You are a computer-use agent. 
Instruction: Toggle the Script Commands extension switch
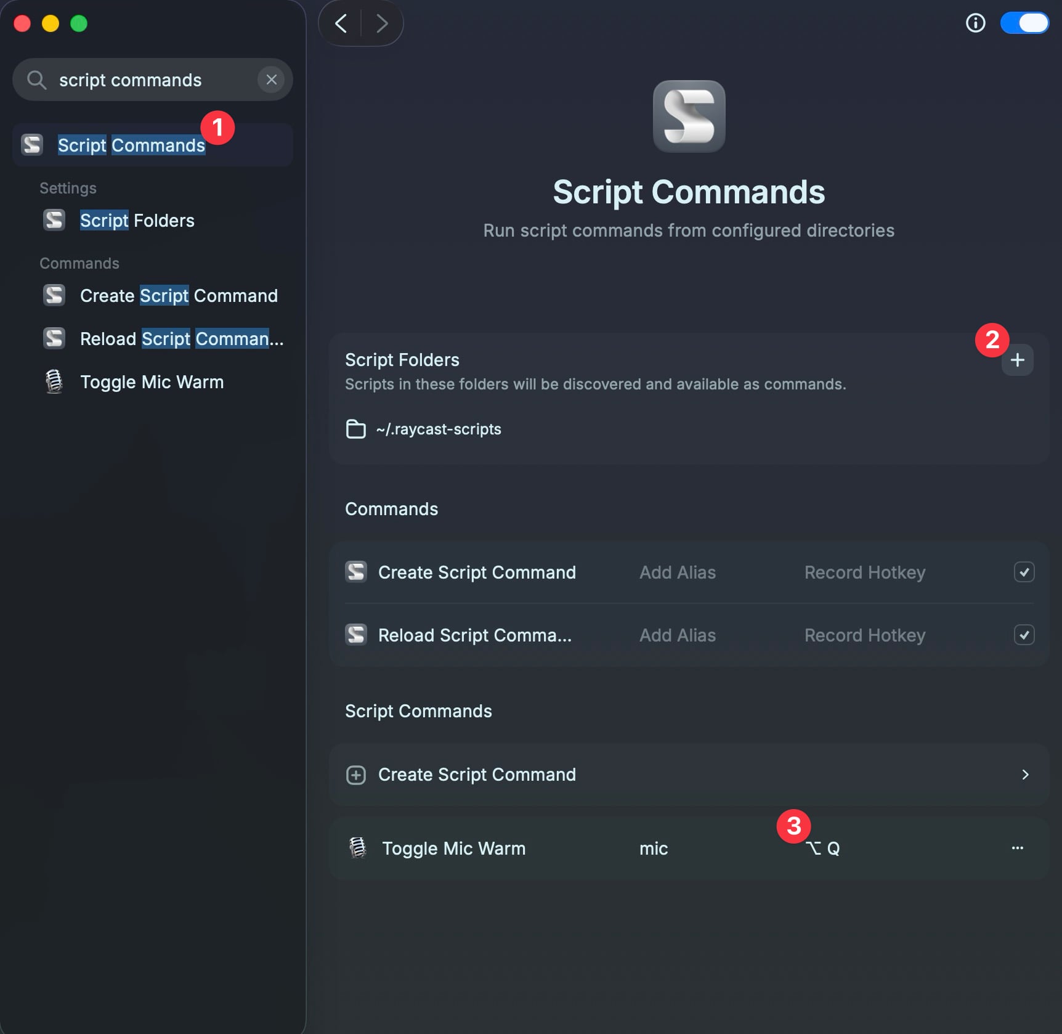click(x=1024, y=23)
